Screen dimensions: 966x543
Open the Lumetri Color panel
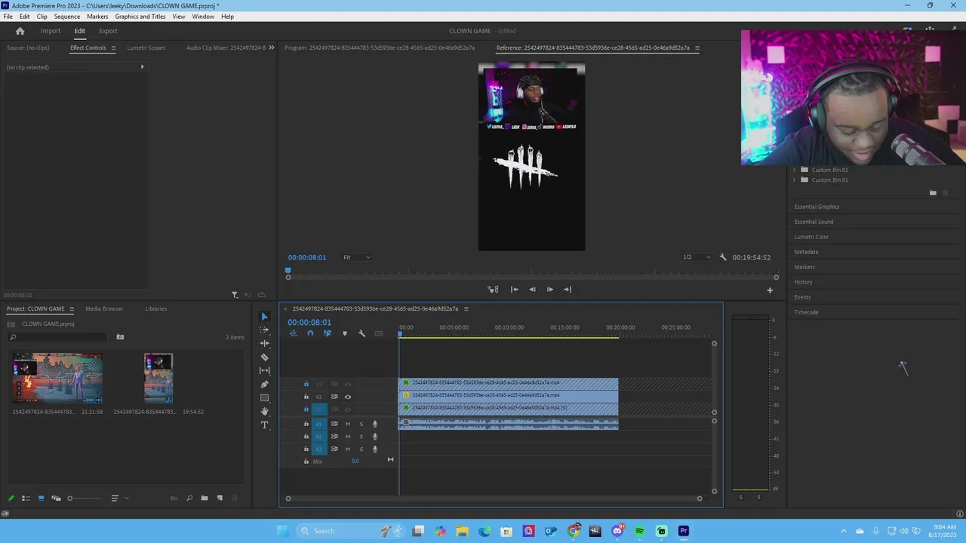coord(811,237)
